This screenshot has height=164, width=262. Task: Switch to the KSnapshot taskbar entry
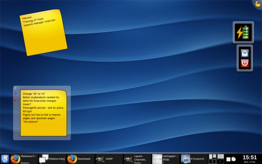tap(194, 159)
